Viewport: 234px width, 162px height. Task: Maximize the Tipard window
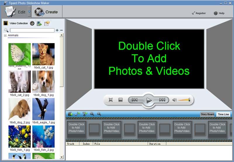coord(226,3)
